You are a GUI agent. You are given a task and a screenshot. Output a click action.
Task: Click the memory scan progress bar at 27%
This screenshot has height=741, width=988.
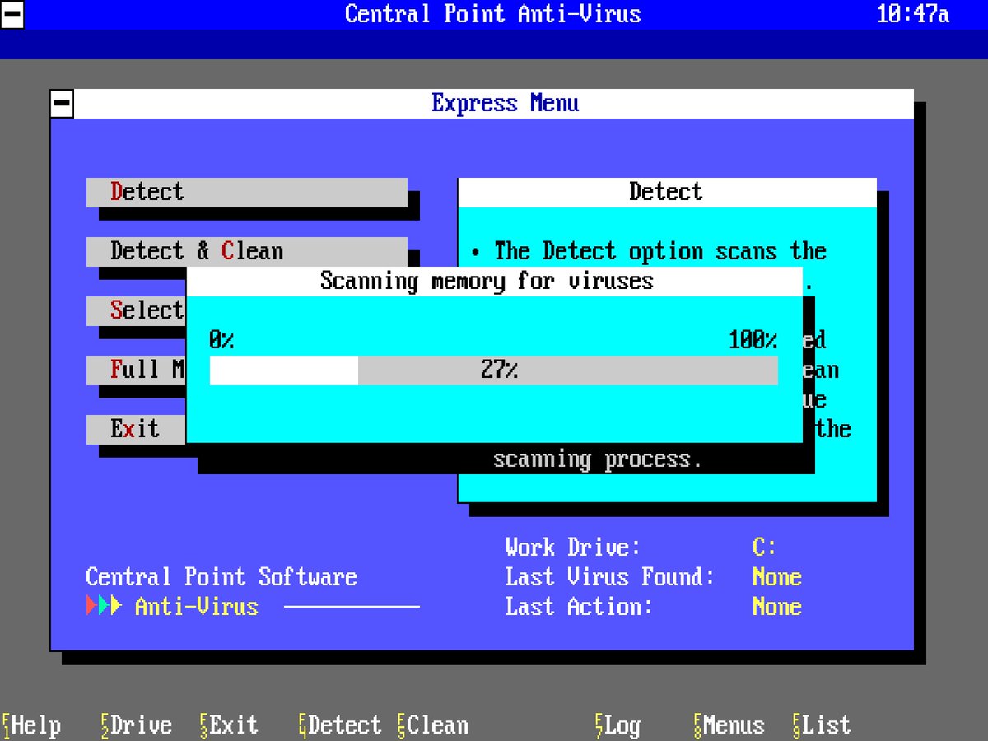[x=494, y=370]
